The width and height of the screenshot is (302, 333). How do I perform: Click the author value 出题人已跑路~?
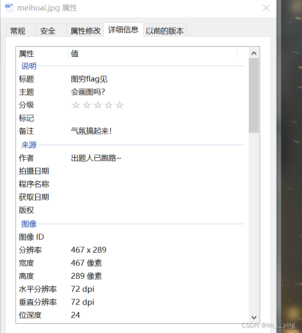click(96, 158)
